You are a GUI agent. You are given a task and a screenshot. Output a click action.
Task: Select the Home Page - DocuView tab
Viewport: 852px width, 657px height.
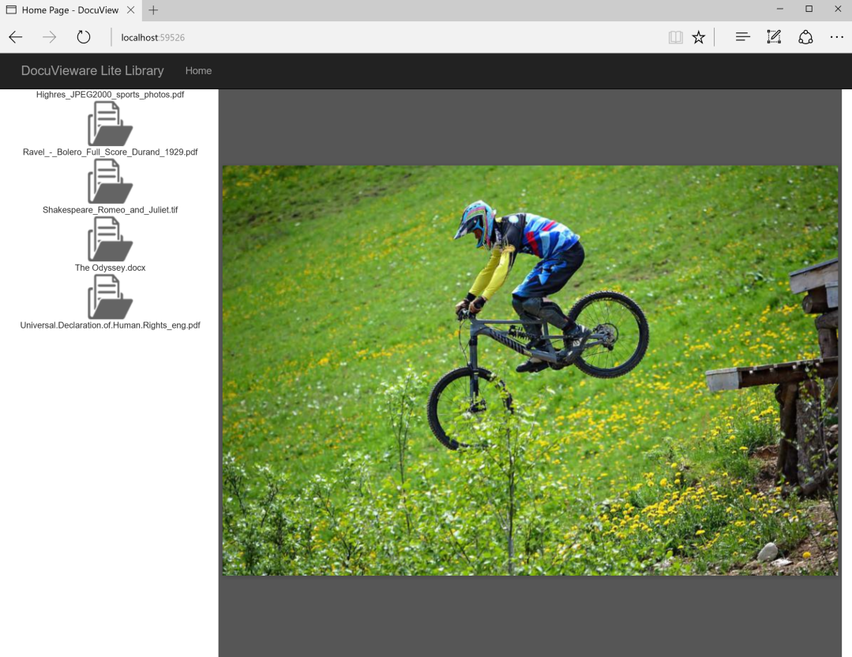70,10
